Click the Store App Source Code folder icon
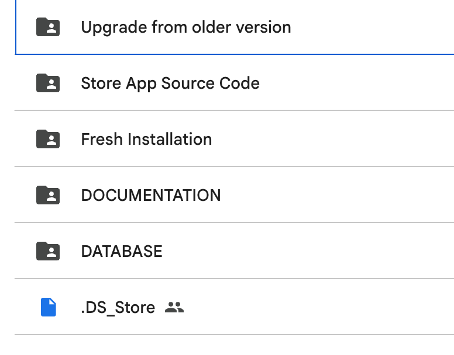Viewport: 454px width, 355px height. click(x=48, y=83)
